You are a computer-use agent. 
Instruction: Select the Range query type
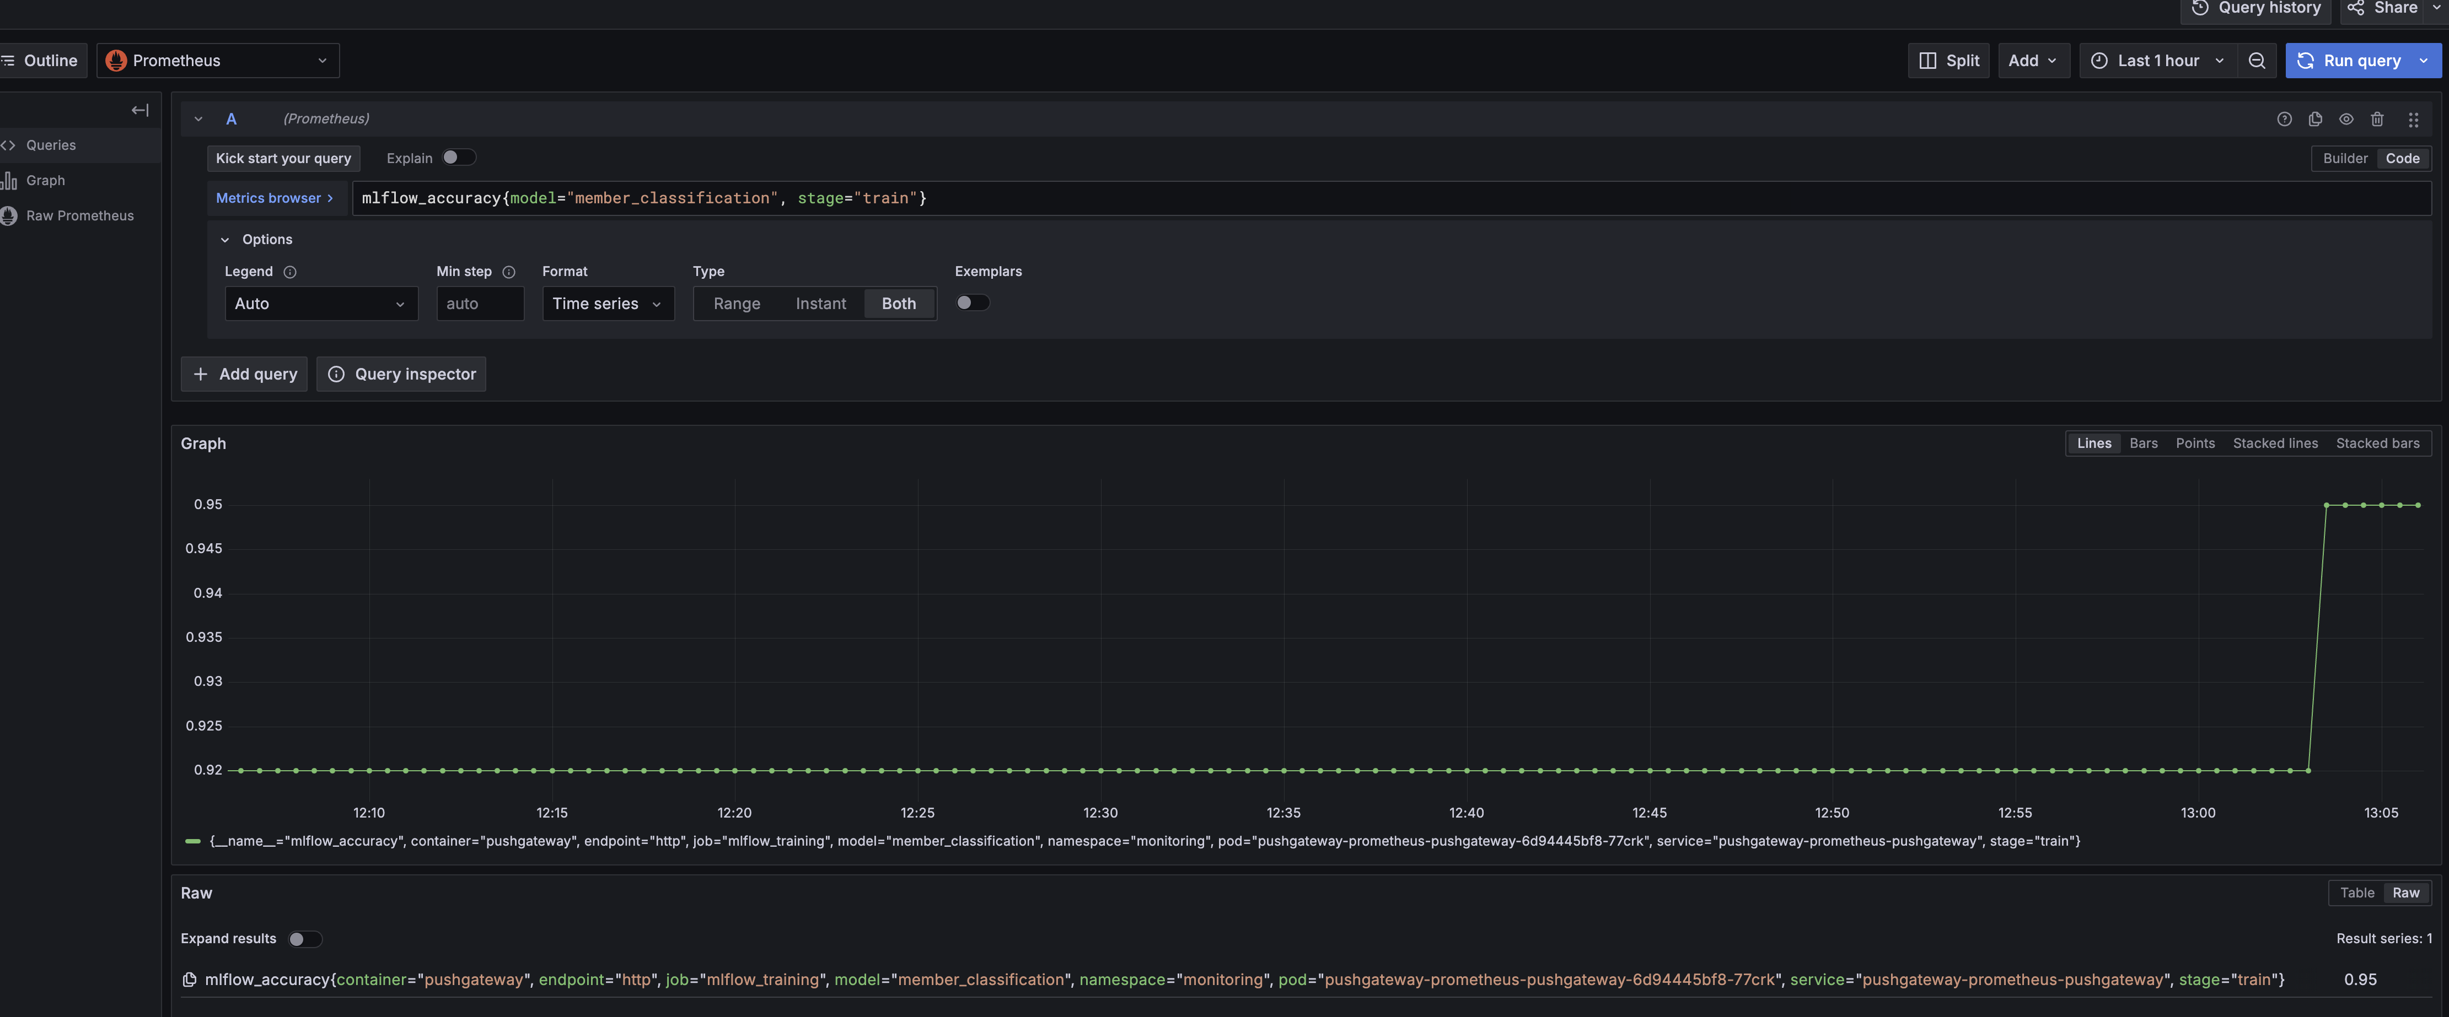coord(737,304)
